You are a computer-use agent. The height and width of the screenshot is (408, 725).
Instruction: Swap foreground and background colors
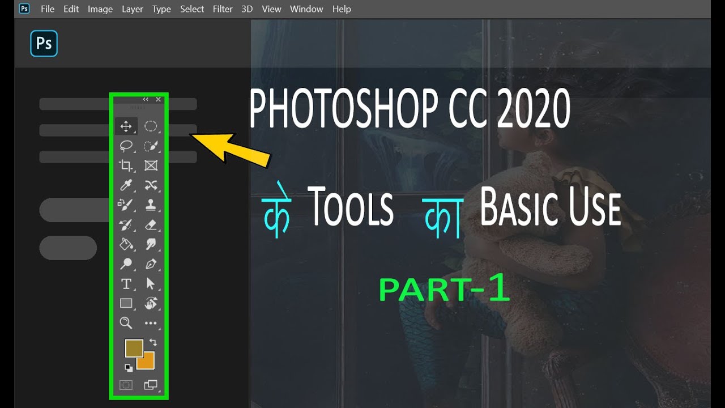[x=153, y=343]
